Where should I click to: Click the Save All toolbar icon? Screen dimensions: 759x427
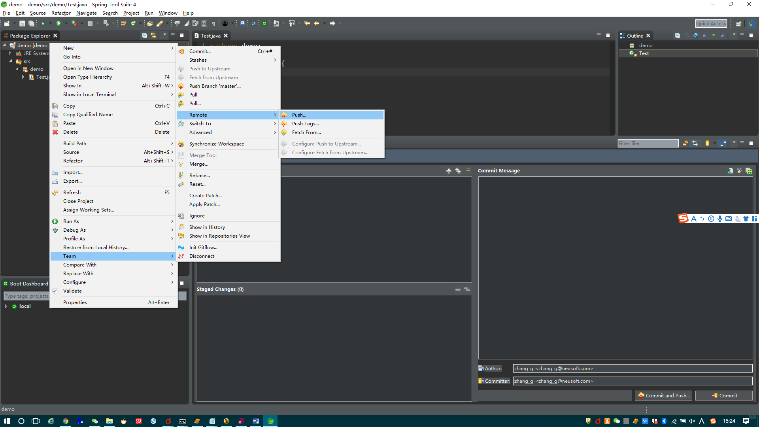coord(32,23)
